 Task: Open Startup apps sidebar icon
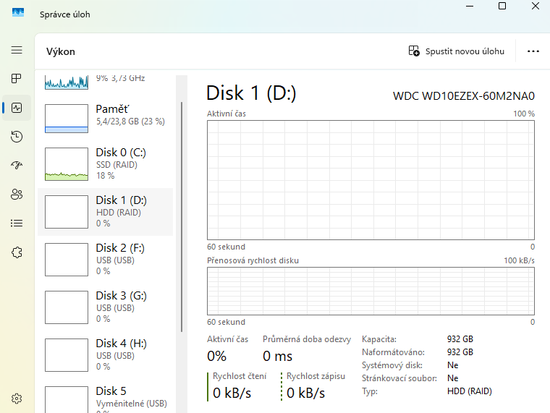pyautogui.click(x=17, y=166)
